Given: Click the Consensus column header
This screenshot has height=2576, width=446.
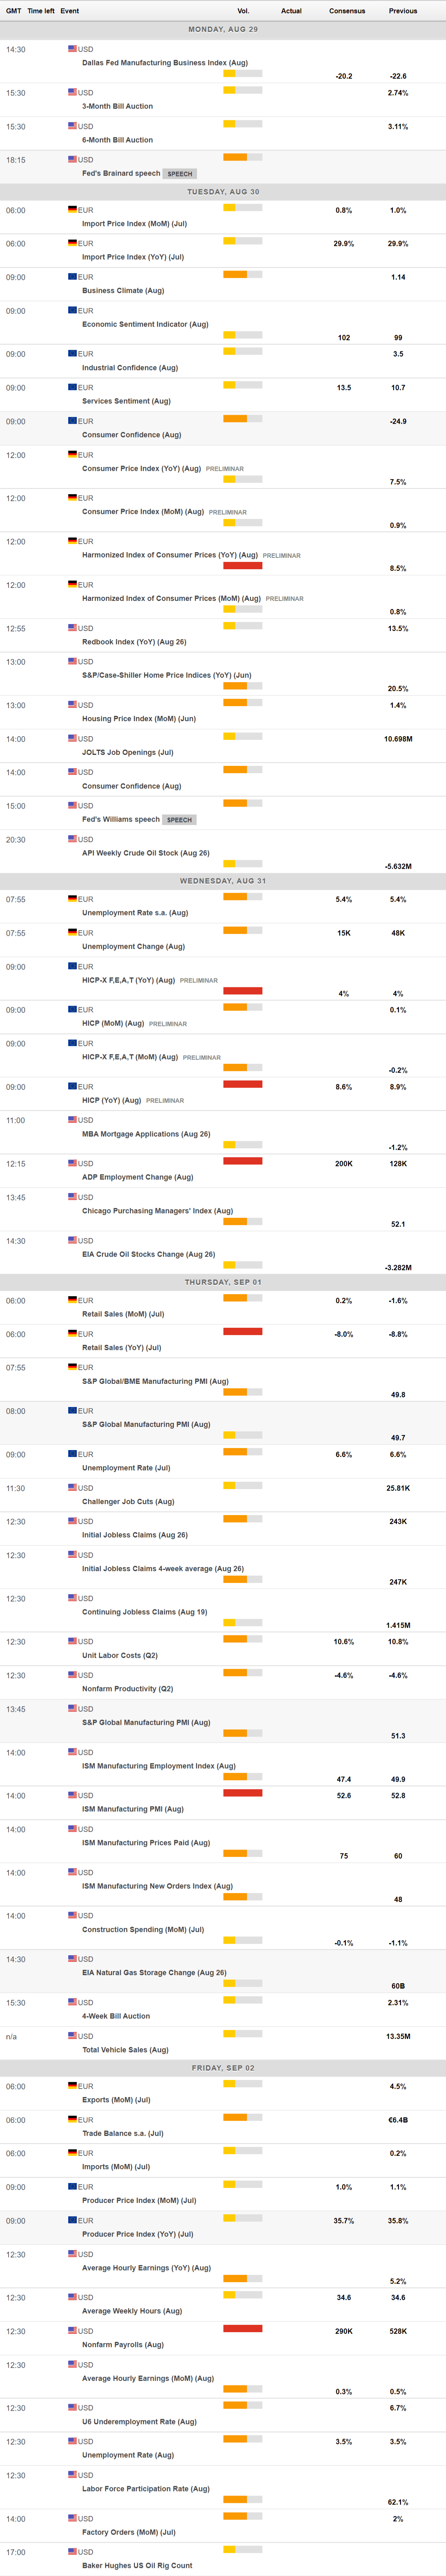Looking at the screenshot, I should click(347, 11).
